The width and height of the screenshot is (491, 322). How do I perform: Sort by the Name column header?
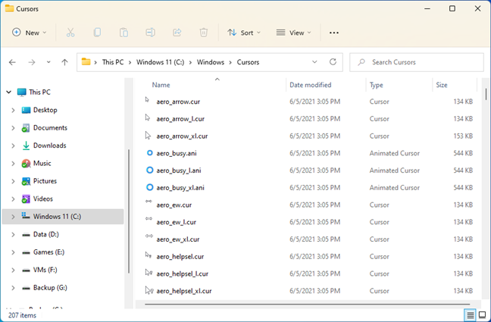tap(161, 85)
